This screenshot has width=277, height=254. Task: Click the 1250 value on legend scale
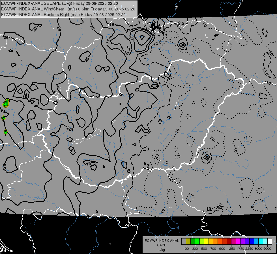(231, 249)
